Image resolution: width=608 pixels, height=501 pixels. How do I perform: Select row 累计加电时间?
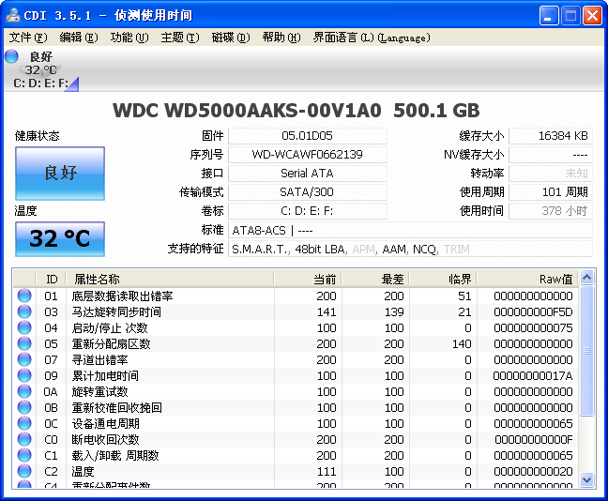(296, 375)
